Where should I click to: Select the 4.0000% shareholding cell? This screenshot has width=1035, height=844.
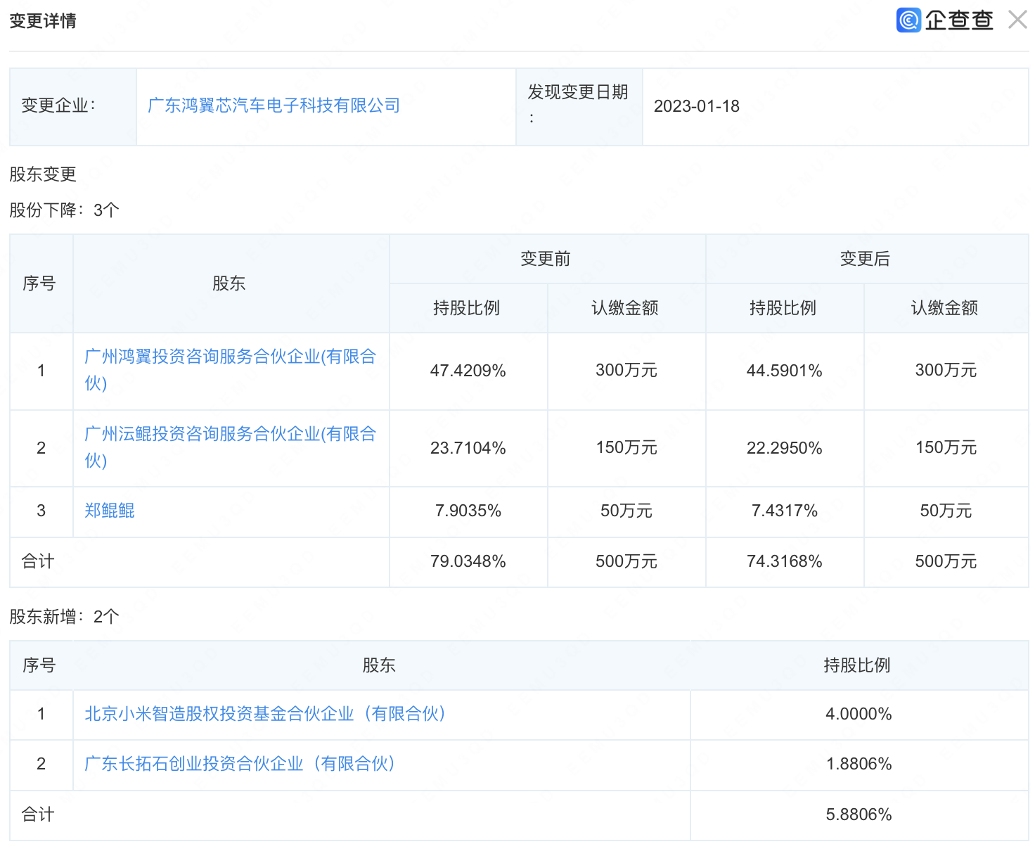(859, 715)
